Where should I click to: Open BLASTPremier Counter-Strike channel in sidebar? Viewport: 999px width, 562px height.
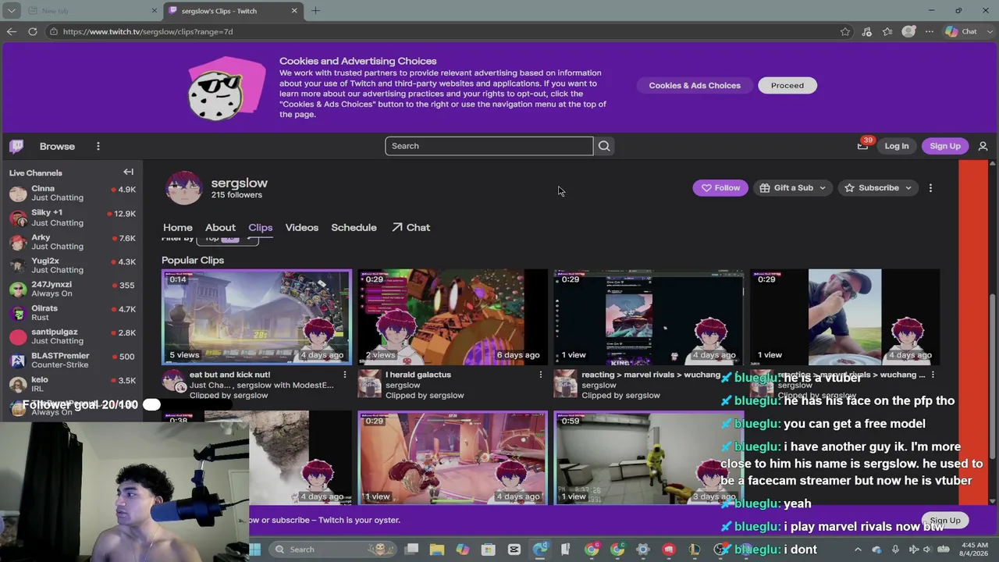pyautogui.click(x=72, y=361)
